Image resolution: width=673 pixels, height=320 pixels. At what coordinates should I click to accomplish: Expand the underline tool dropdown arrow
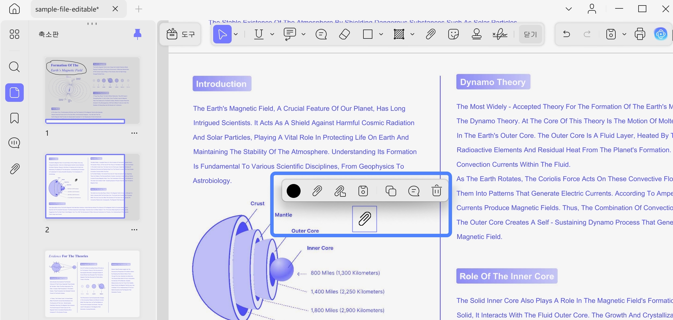point(272,34)
